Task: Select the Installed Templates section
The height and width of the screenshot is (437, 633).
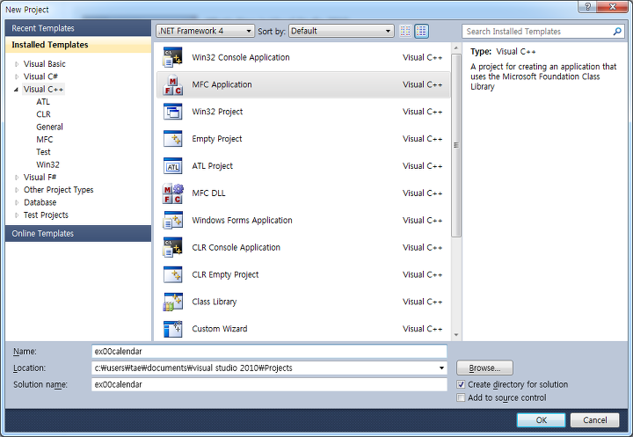Action: pos(78,45)
